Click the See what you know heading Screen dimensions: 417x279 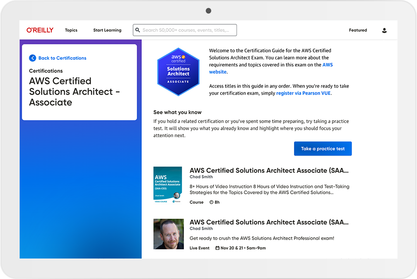[x=177, y=112]
